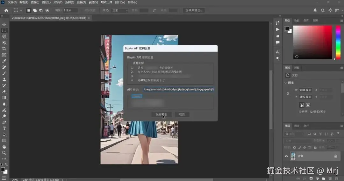The height and width of the screenshot is (181, 344).
Task: Click the 取消 button in dialog
Action: (x=182, y=114)
